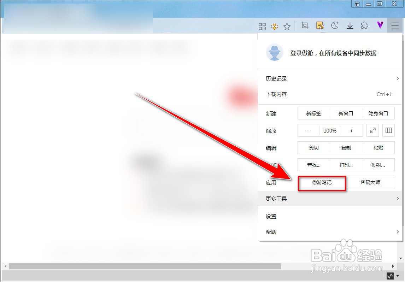Click the 粘贴 paste button
The height and width of the screenshot is (282, 405).
click(x=378, y=148)
